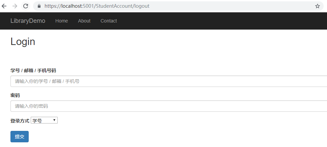Click the 学号 / 邮箱 / 手机号码 label

click(x=33, y=70)
